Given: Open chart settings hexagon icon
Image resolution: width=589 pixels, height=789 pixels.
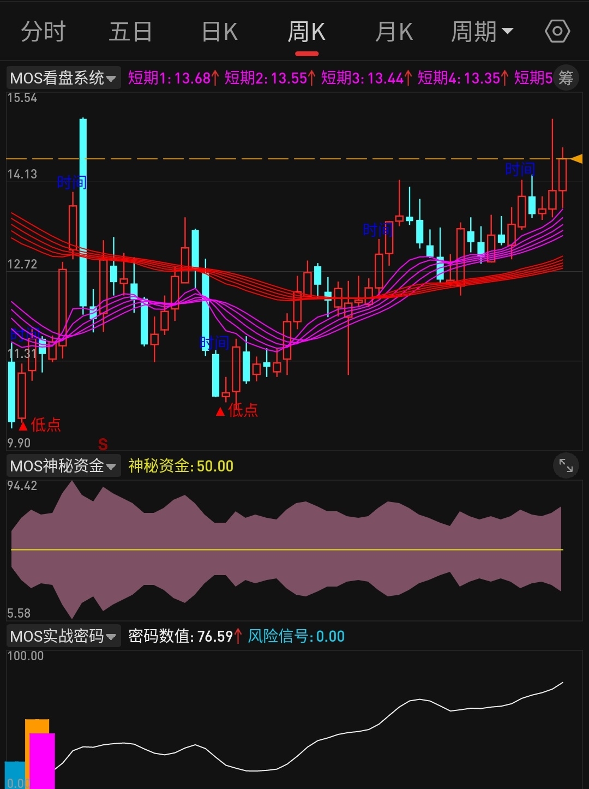Looking at the screenshot, I should 557,32.
